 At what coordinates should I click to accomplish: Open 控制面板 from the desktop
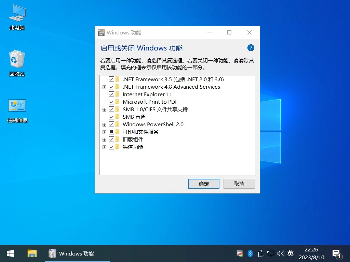17,106
